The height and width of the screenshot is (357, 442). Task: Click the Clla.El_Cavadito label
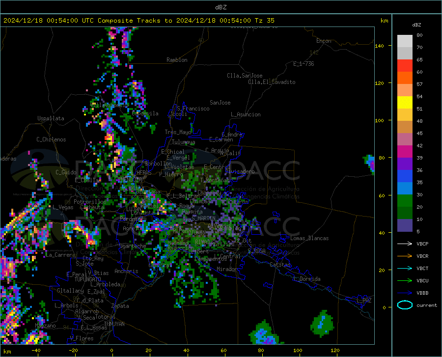pyautogui.click(x=272, y=82)
